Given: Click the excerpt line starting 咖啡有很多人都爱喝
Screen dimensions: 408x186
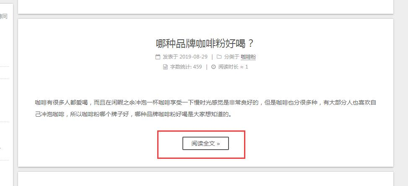Looking at the screenshot, I should point(205,102).
